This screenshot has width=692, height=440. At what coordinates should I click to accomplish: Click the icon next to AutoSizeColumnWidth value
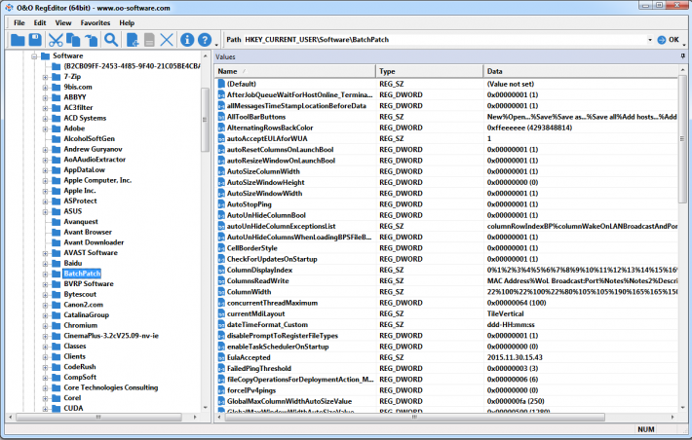[x=221, y=171]
